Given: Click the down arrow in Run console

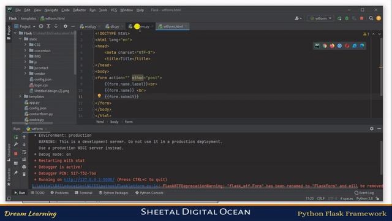Looking at the screenshot, I should coord(24,145).
